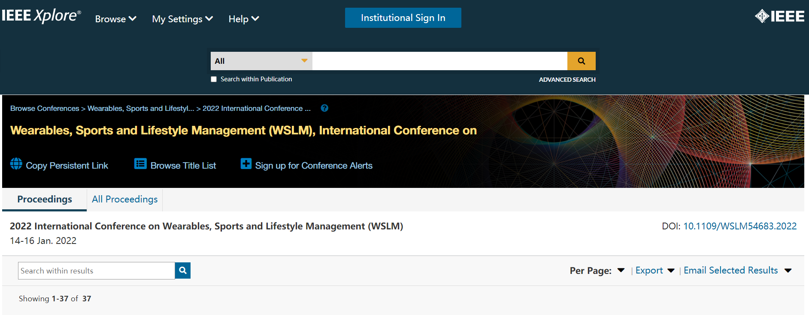This screenshot has height=315, width=809.
Task: Expand Email Selected Results dropdown arrow
Action: click(788, 270)
